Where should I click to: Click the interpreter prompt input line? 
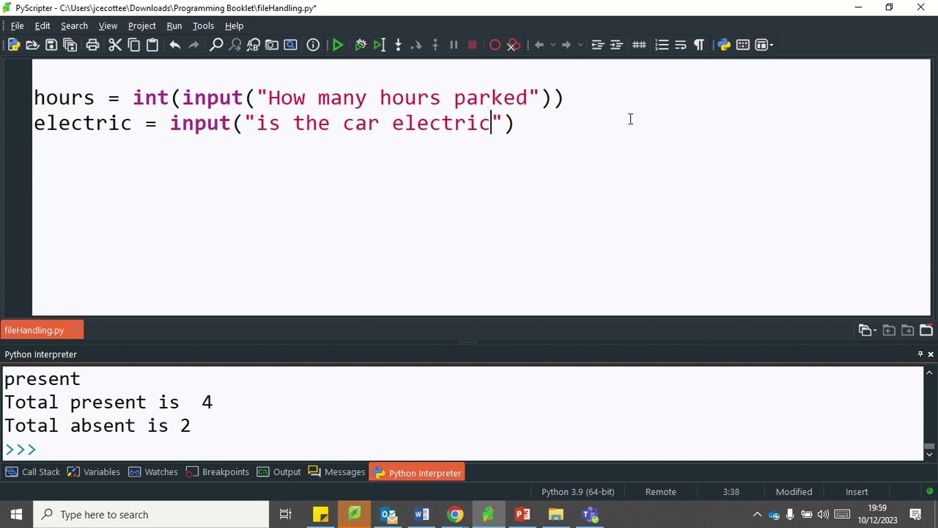tap(462, 450)
